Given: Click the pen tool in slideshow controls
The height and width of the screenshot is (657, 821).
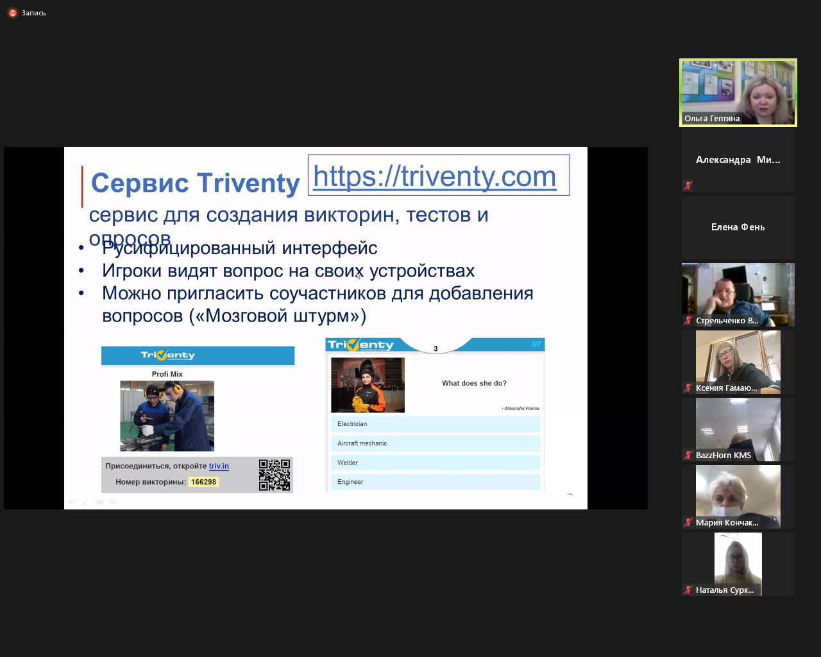Looking at the screenshot, I should coord(85,501).
